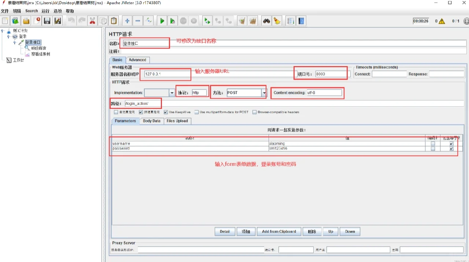
Task: Click the Copy icon
Action: (x=103, y=21)
